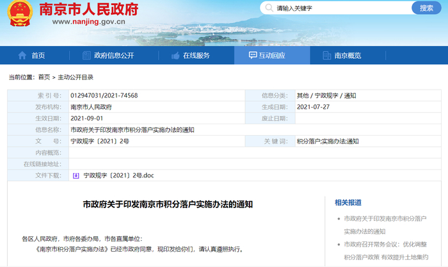Select the generation date 2021-07-27

click(313, 107)
